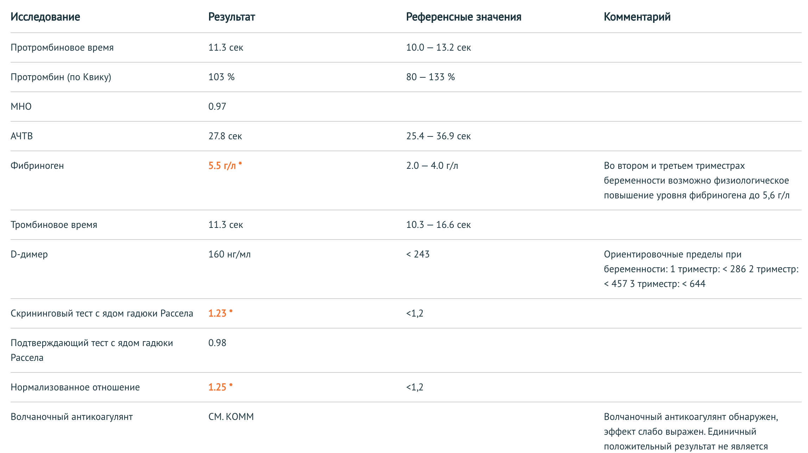808x453 pixels.
Task: Click the orange 1.25 normalized ratio value
Action: click(x=220, y=387)
